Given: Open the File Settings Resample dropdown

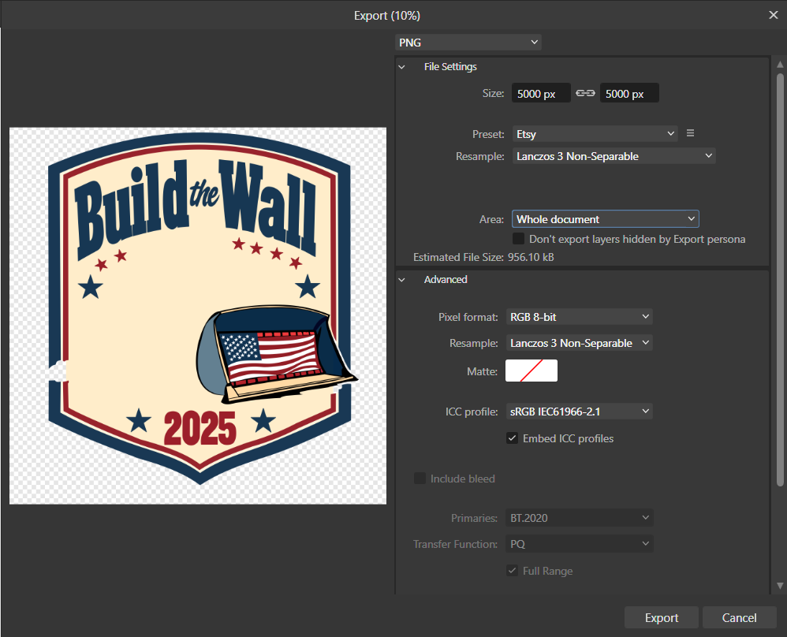Looking at the screenshot, I should tap(614, 156).
